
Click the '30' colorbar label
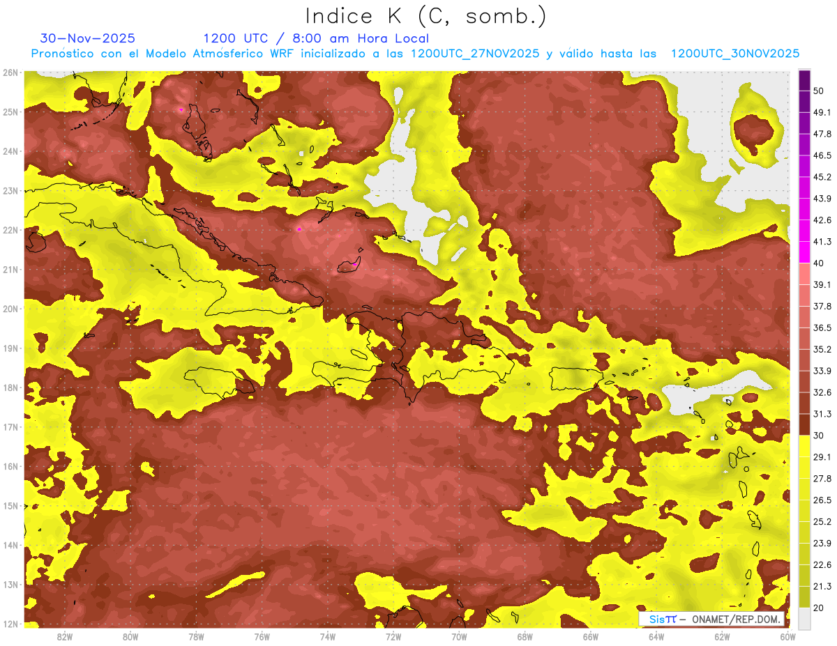(818, 436)
